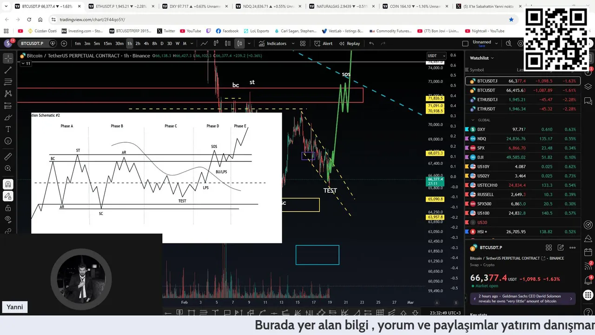Open the Twitter bookmark

click(x=166, y=31)
